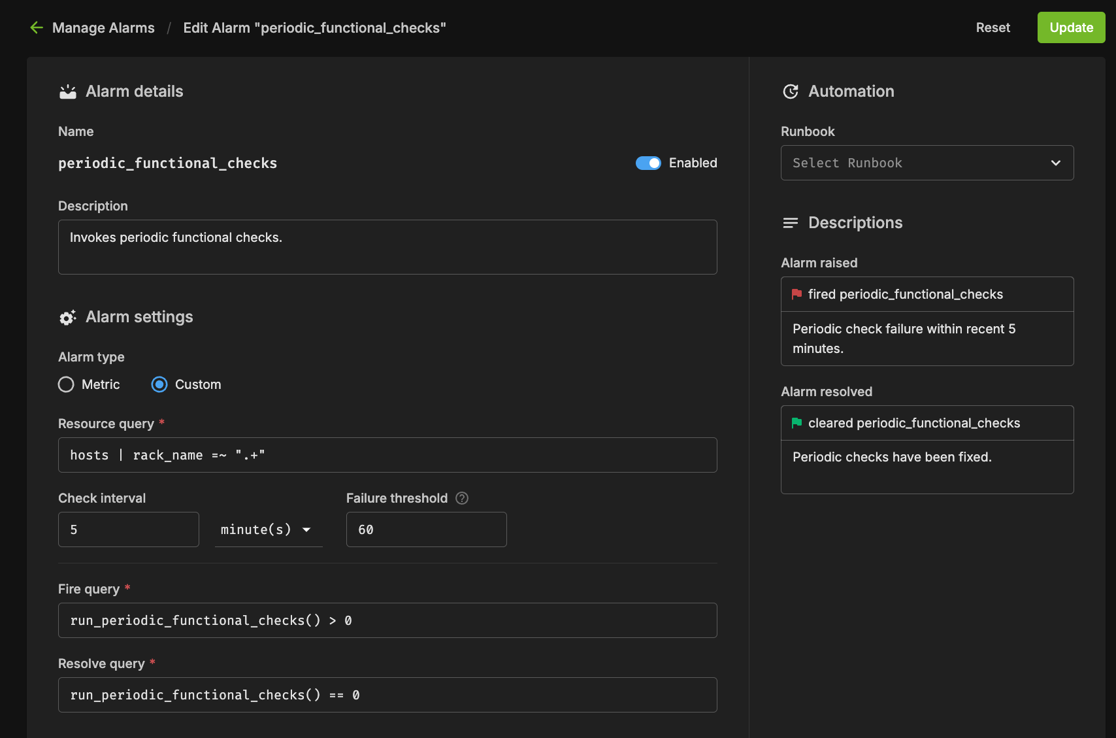Toggle the Enabled switch off

[x=648, y=163]
